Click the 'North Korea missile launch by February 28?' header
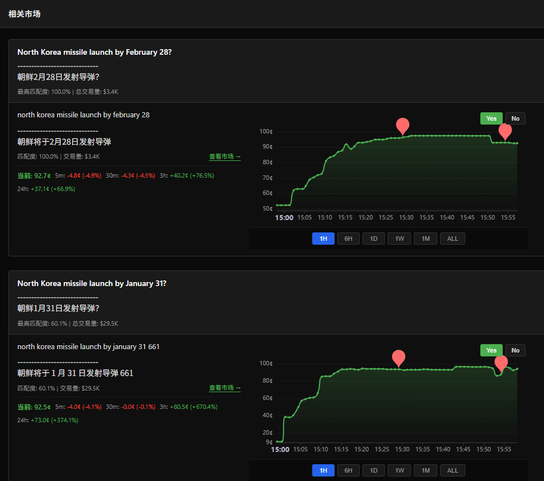Screen dimensions: 544x481 (x=94, y=52)
